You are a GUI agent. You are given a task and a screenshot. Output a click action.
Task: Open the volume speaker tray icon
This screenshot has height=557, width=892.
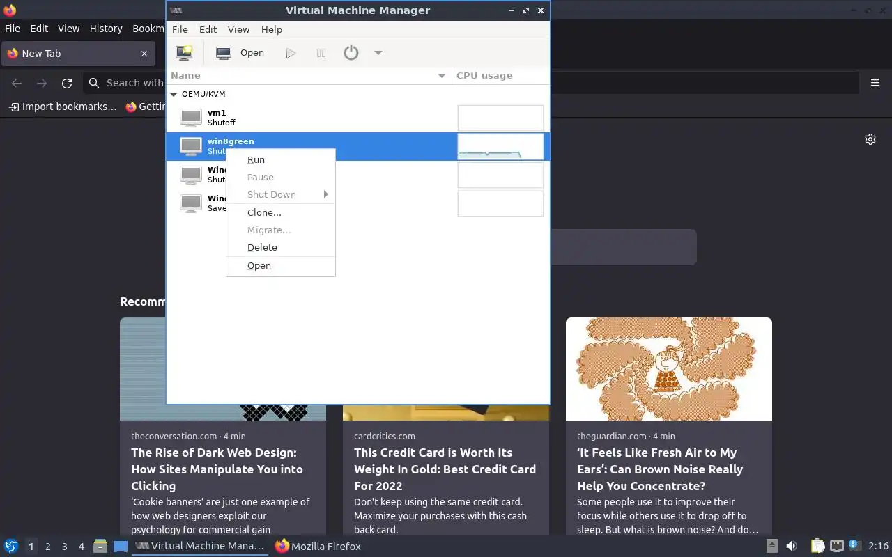[x=792, y=546]
